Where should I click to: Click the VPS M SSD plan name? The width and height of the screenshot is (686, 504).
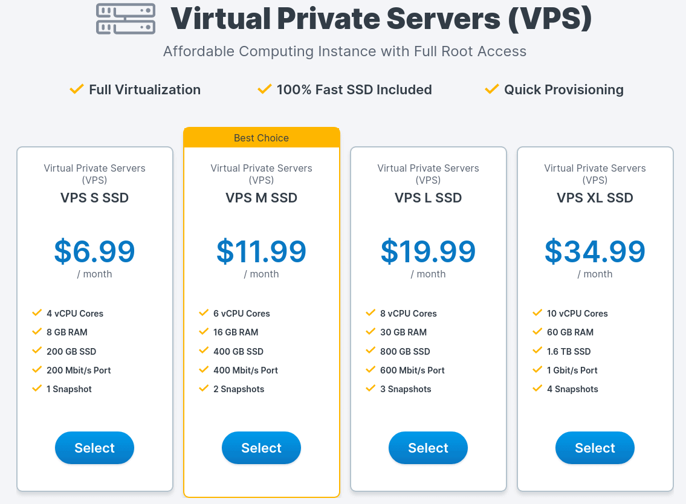point(261,198)
